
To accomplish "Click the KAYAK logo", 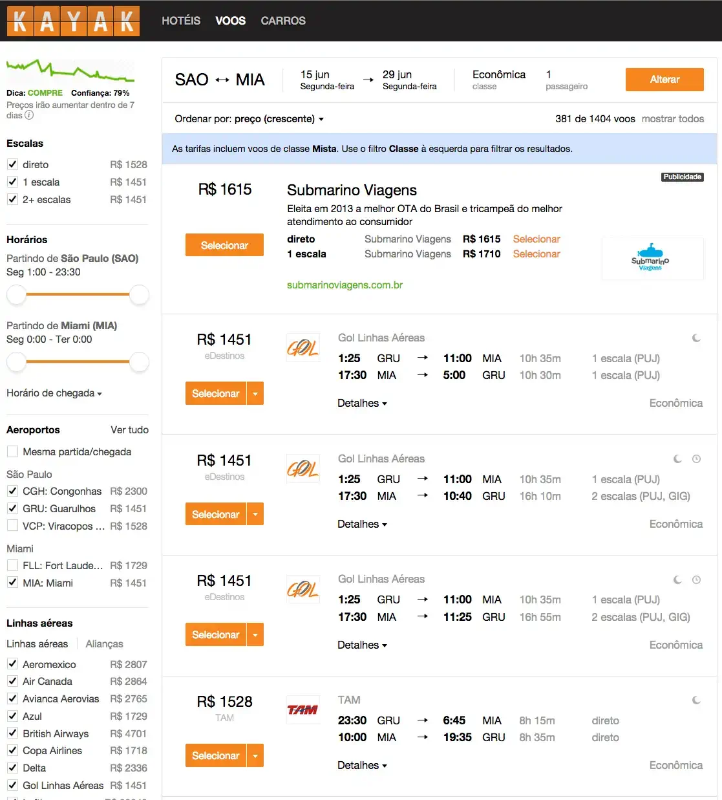I will tap(73, 21).
